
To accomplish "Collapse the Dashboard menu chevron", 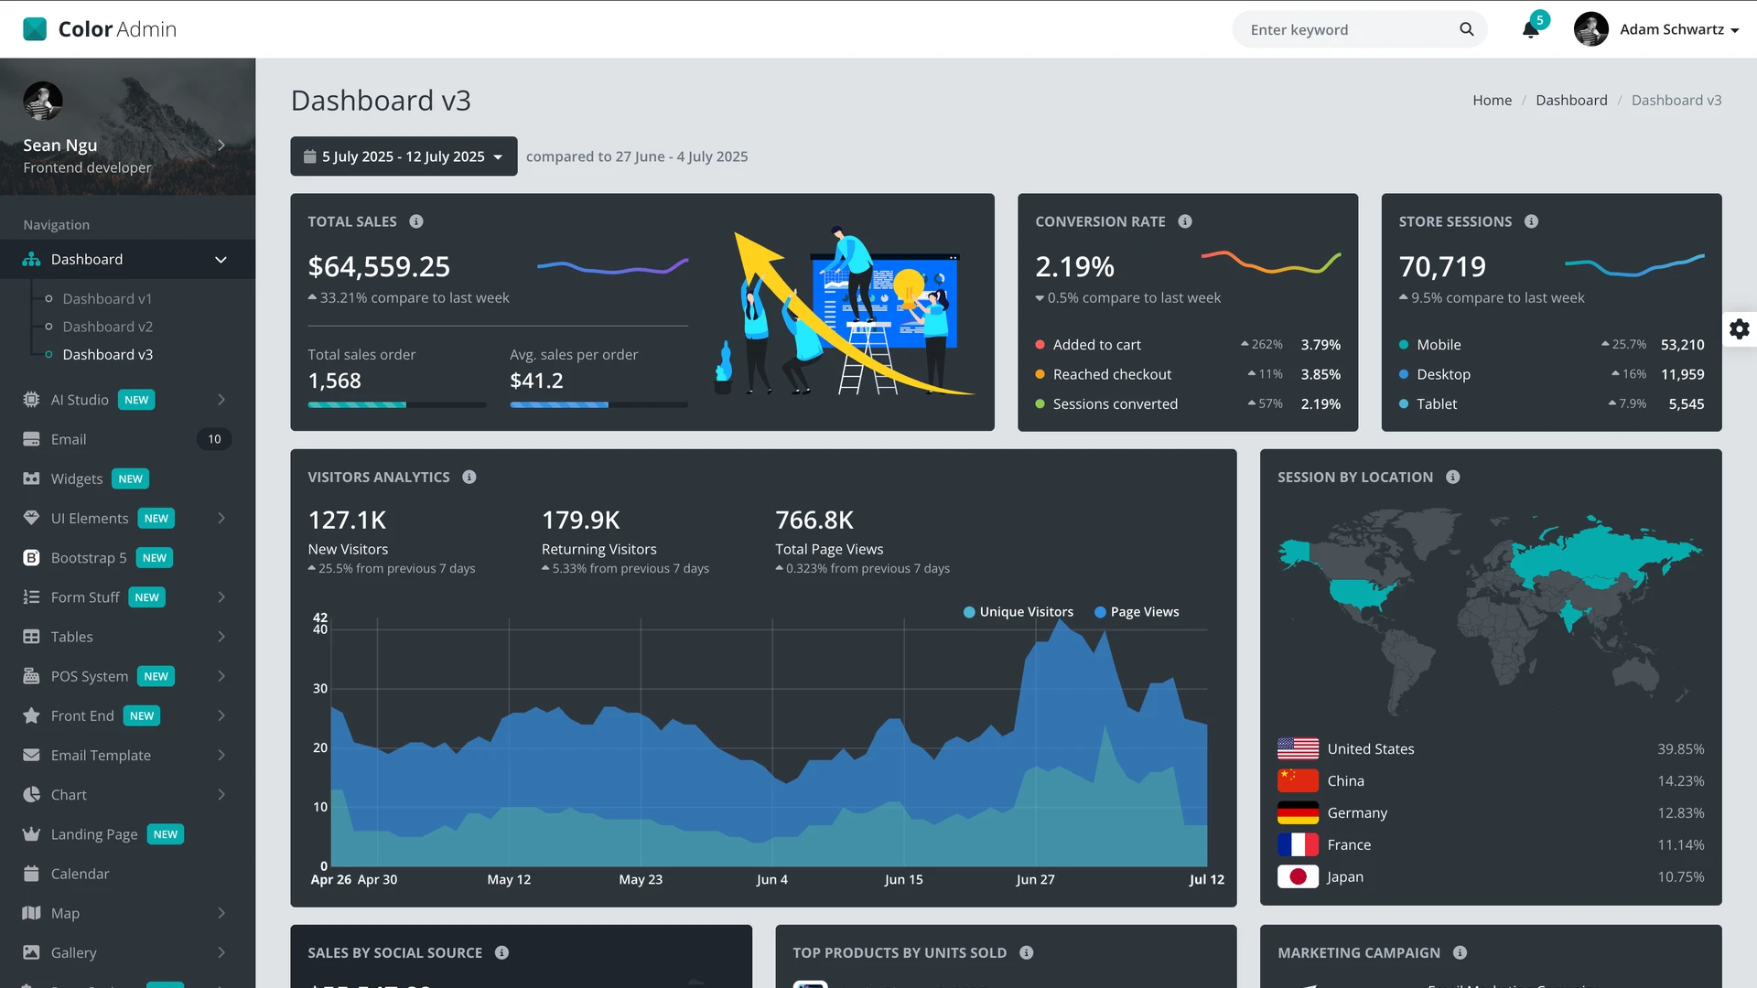I will [x=221, y=260].
